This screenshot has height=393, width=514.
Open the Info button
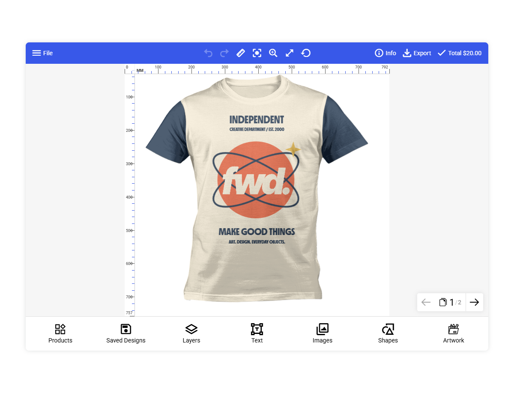pos(385,53)
